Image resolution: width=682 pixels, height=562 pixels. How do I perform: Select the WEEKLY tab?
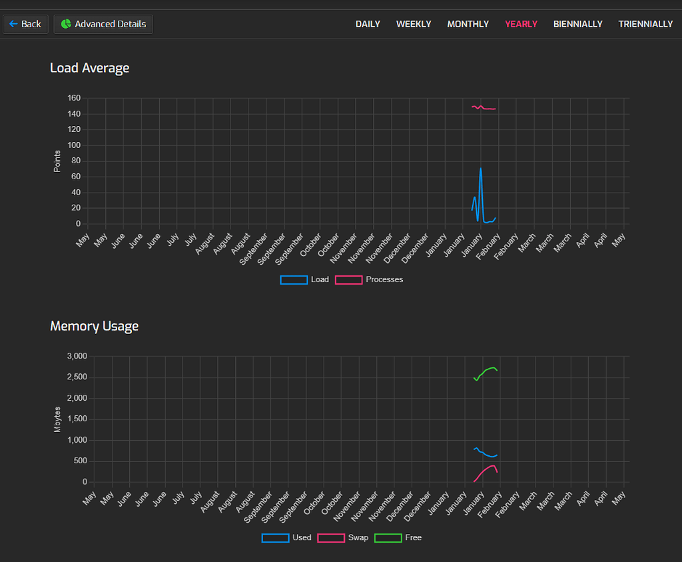pos(414,24)
